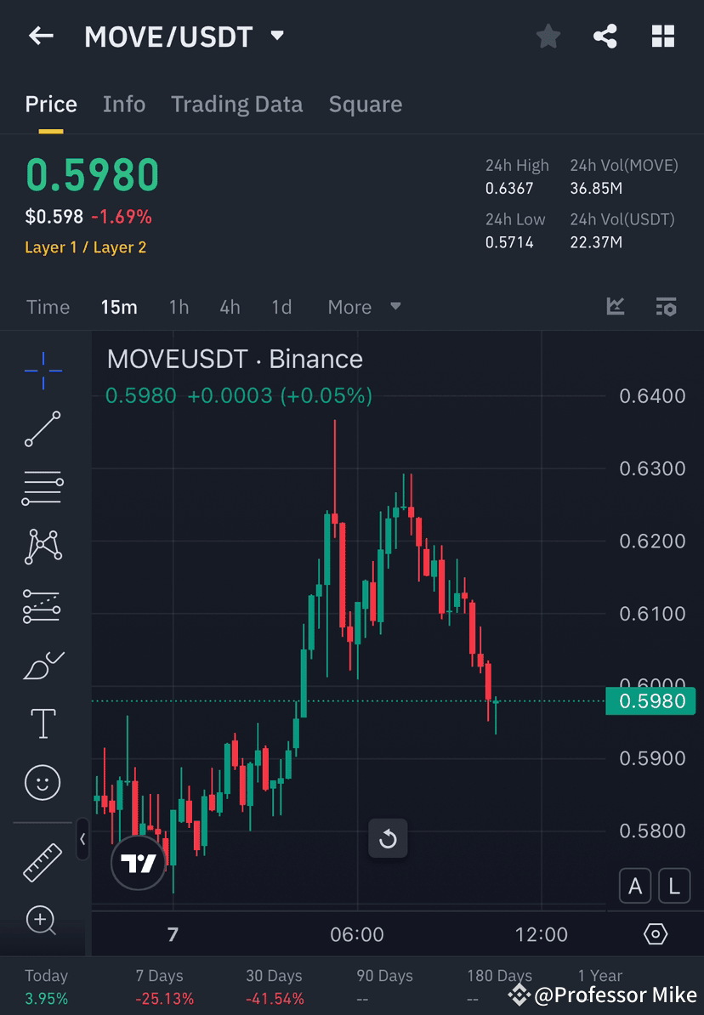Select the trend line drawing tool
The image size is (704, 1015).
click(43, 429)
